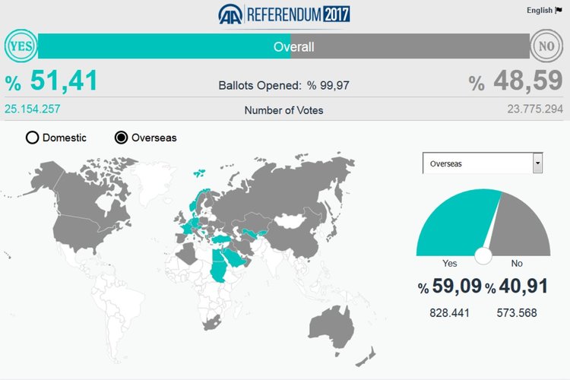Select the Domestic radio button
Image resolution: width=570 pixels, height=380 pixels.
pyautogui.click(x=32, y=138)
